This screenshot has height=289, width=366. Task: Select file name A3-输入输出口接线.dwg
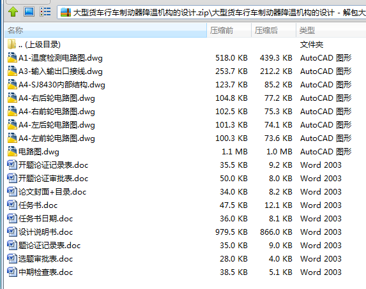pyautogui.click(x=61, y=71)
